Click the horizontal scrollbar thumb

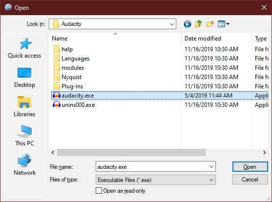[x=131, y=152]
